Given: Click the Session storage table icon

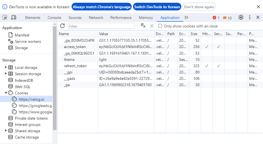Looking at the screenshot, I should point(11,74).
